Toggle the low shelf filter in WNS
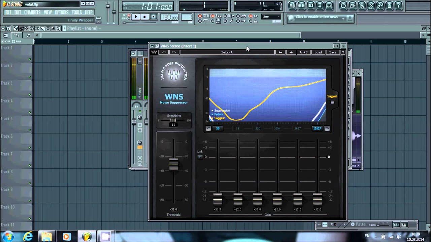This screenshot has width=431, height=242. (208, 128)
